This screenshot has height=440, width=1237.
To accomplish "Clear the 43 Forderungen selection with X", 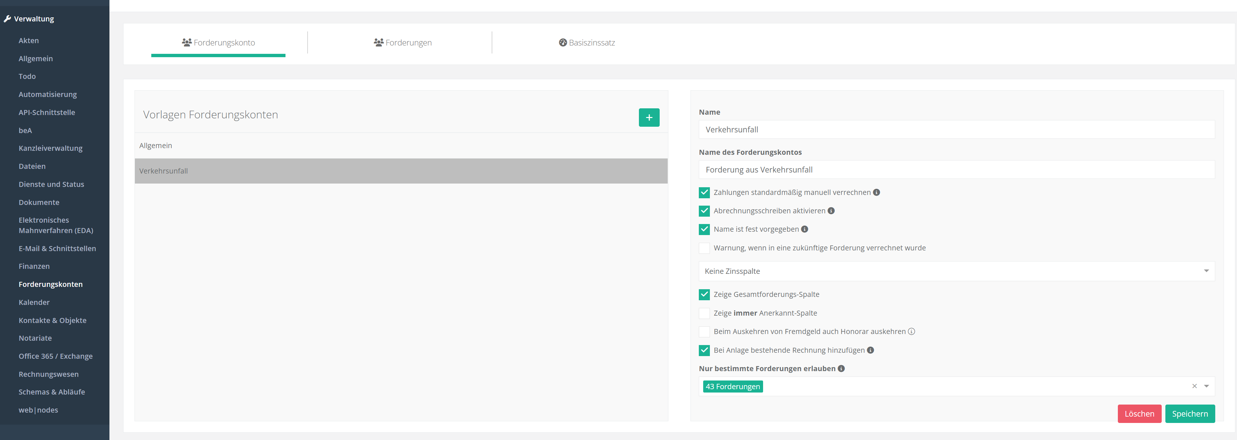I will (1194, 386).
